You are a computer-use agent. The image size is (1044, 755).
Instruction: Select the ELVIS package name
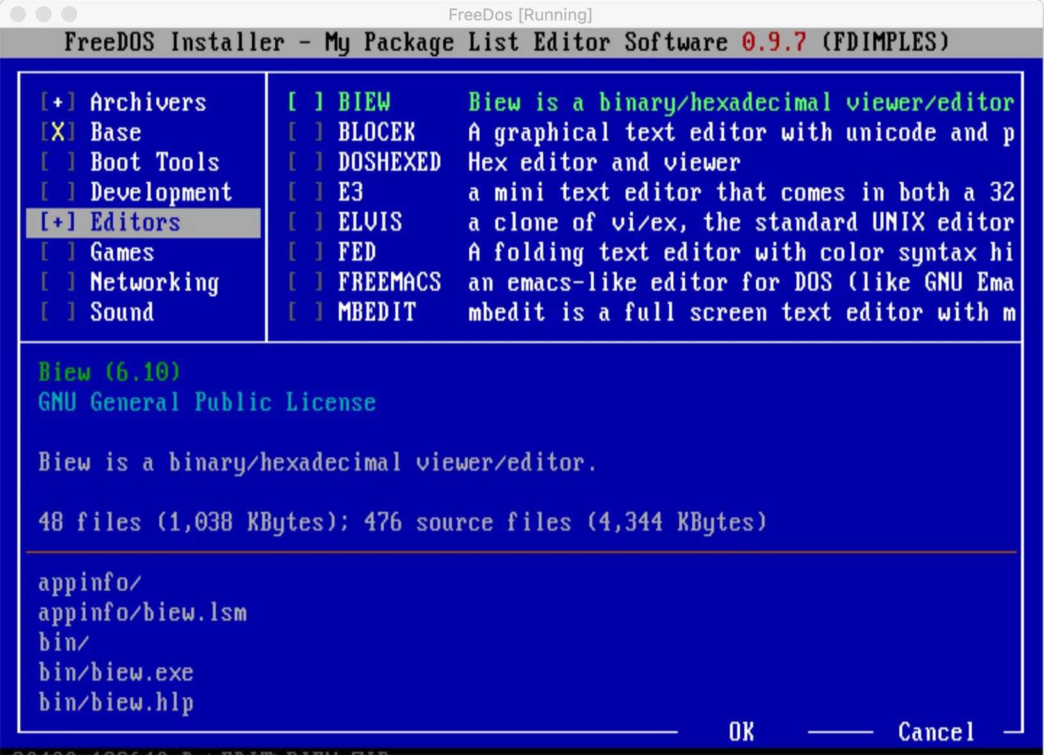pos(370,223)
